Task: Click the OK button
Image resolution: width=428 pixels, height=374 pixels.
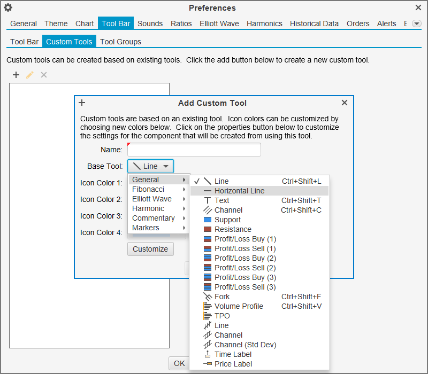Action: coord(179,363)
